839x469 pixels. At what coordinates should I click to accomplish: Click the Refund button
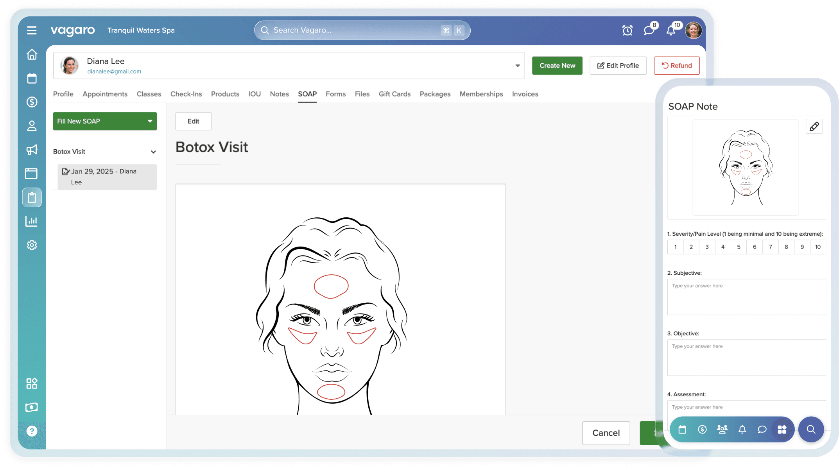(677, 66)
